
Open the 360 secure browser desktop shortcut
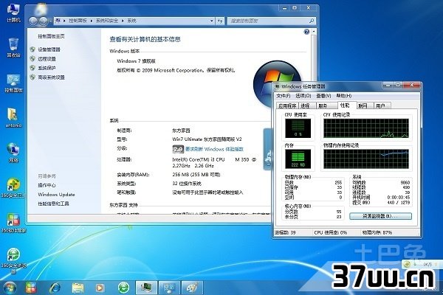click(13, 260)
